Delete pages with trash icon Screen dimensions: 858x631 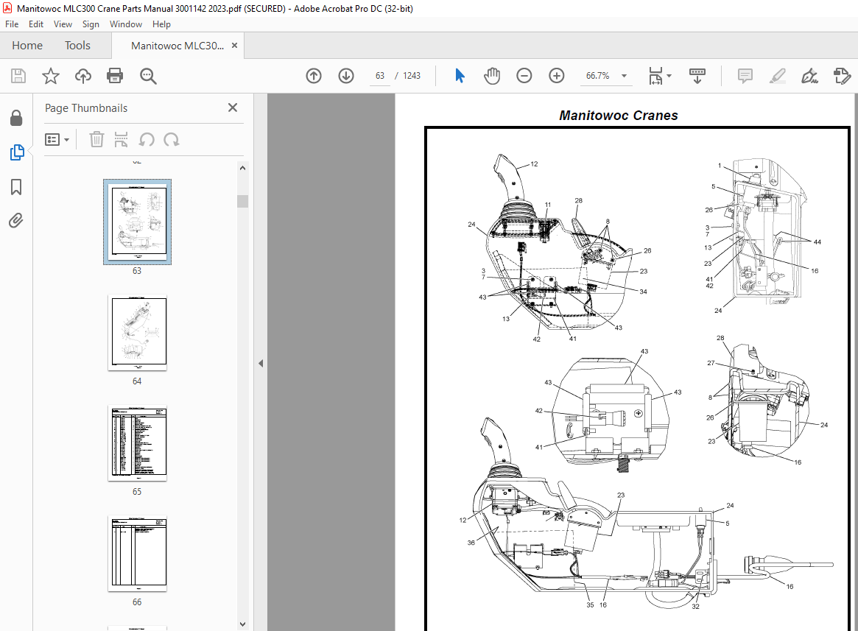pyautogui.click(x=96, y=140)
